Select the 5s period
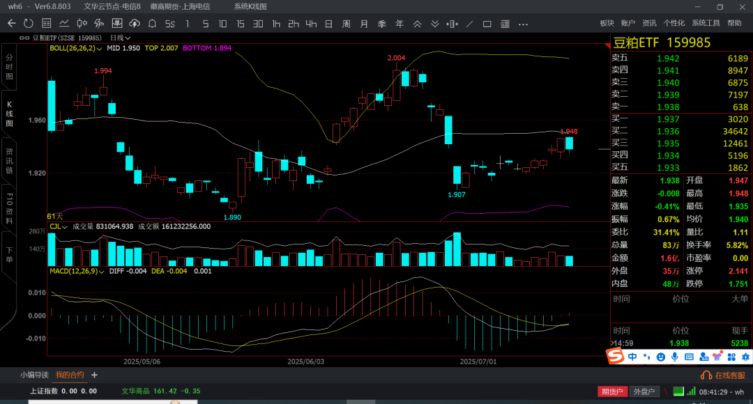Image resolution: width=753 pixels, height=404 pixels. pos(170,24)
